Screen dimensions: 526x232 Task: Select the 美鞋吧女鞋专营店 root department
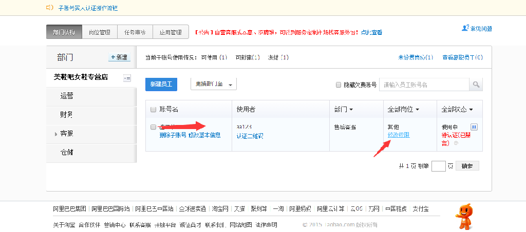(x=81, y=77)
